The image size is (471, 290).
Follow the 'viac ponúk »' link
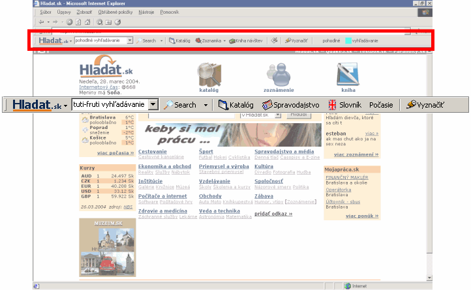pyautogui.click(x=362, y=216)
